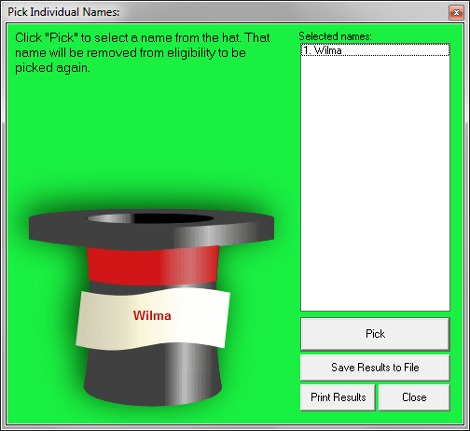This screenshot has height=431, width=470.
Task: Click the blank cream left side of the paper slip
Action: click(x=100, y=320)
